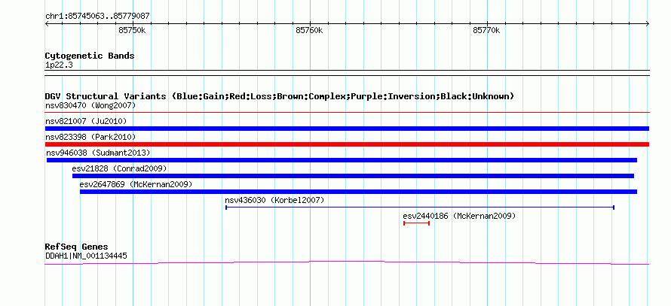Screen dimensions: 671x306
Task: Select the thin red nsv830470 variant line
Action: (347, 112)
